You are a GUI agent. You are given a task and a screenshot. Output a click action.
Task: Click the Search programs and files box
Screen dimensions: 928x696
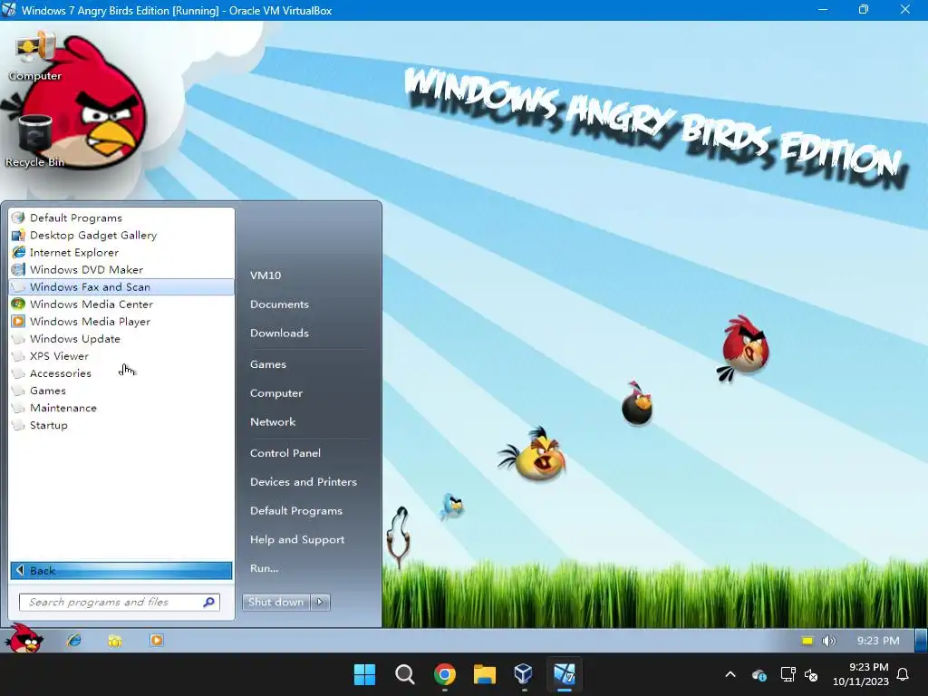[120, 602]
